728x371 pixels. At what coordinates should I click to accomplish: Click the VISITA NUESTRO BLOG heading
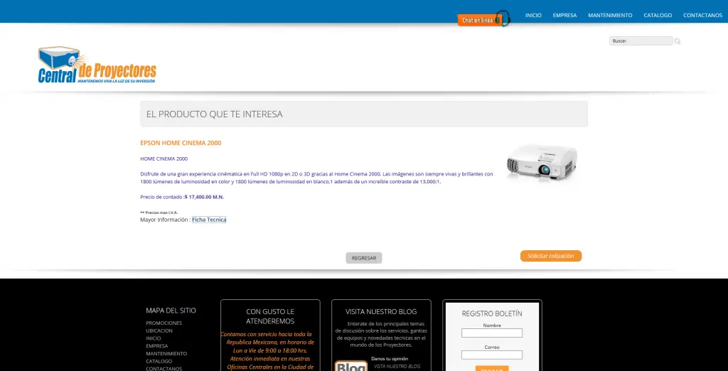click(381, 311)
